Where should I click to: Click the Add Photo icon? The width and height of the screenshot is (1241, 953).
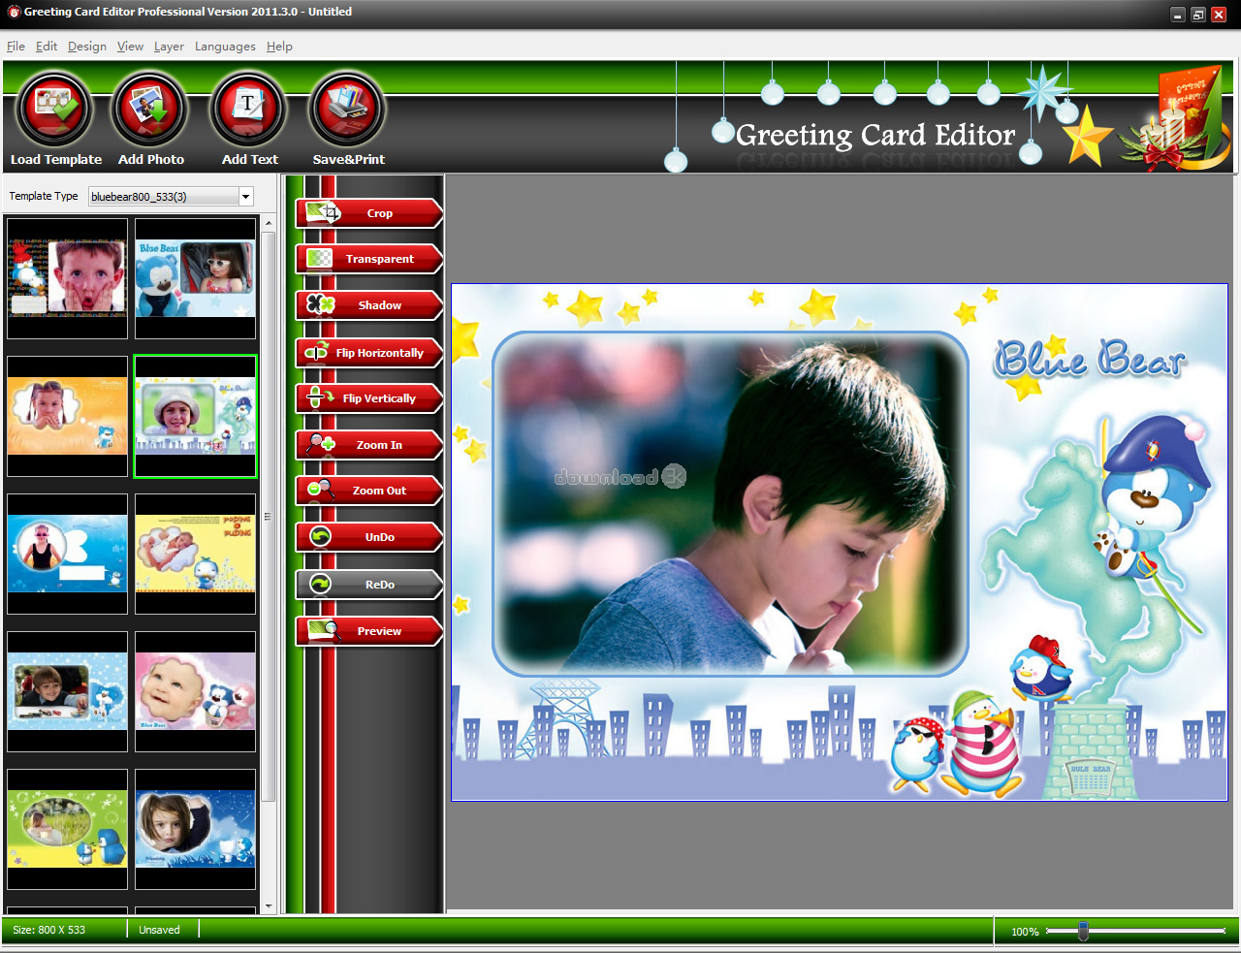(149, 110)
